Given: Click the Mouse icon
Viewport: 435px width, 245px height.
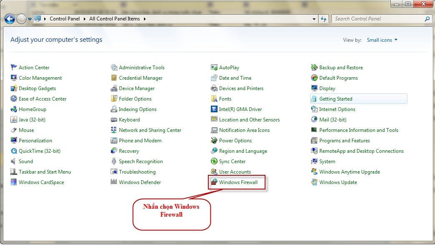Looking at the screenshot, I should pyautogui.click(x=14, y=130).
